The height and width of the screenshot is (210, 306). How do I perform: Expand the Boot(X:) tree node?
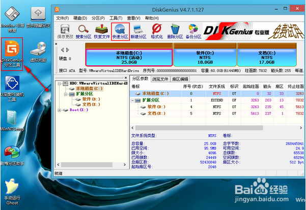59,110
